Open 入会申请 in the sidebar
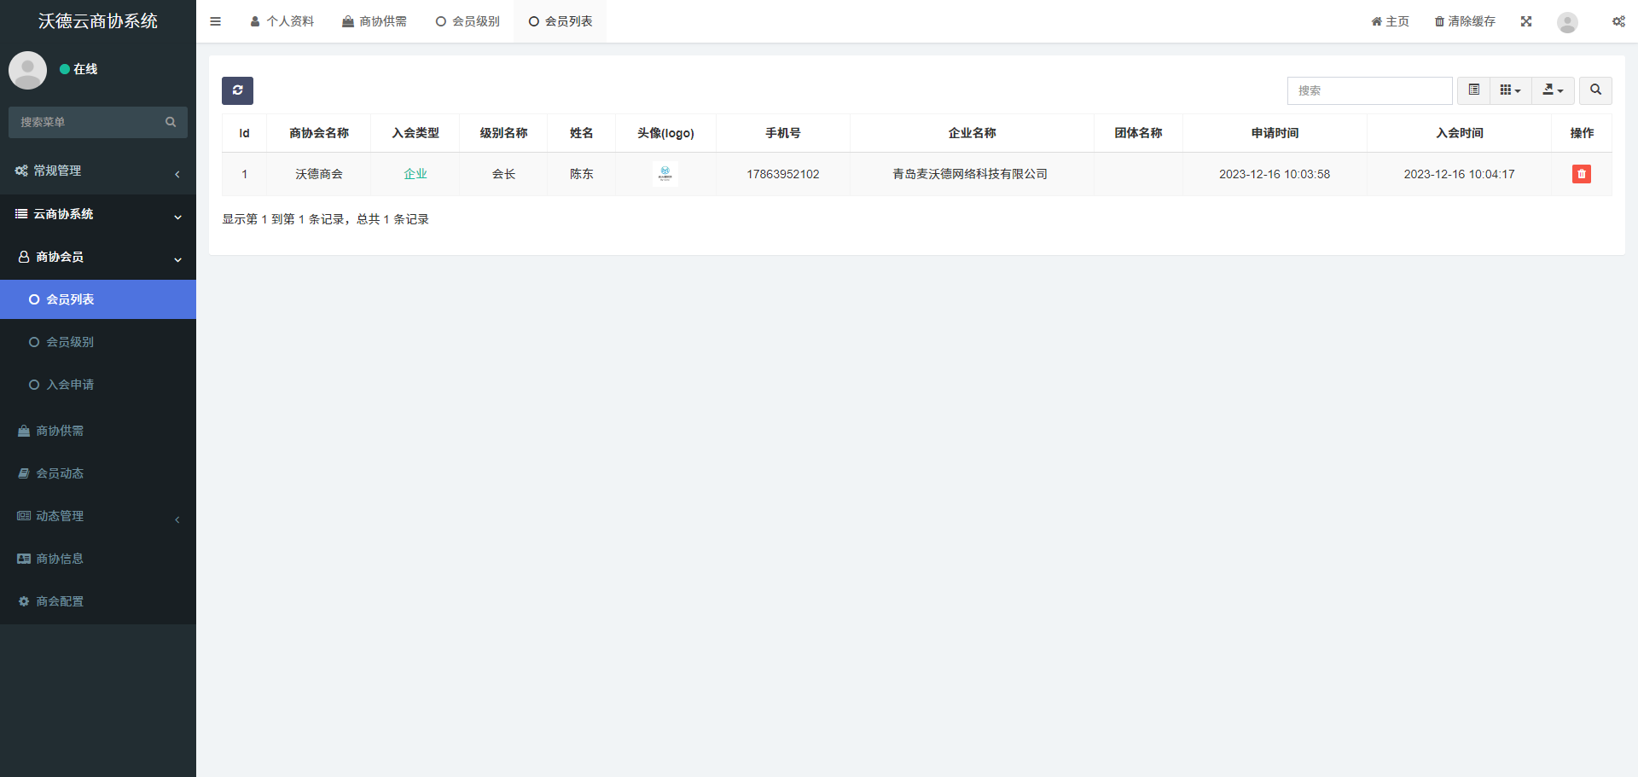 tap(98, 385)
